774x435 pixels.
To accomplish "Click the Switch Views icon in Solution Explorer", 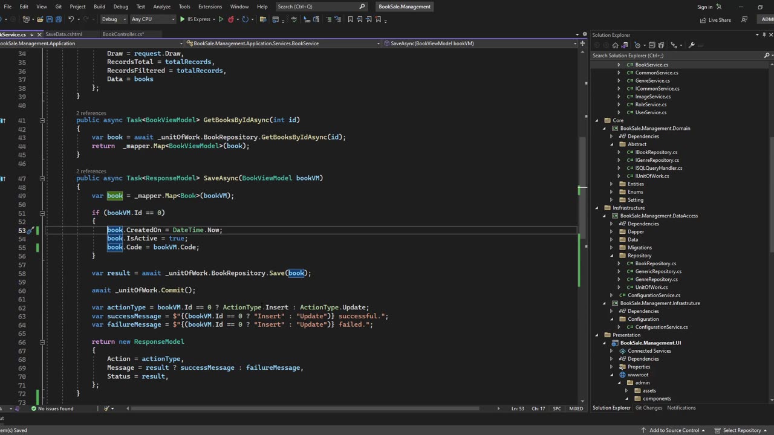I will pyautogui.click(x=624, y=45).
